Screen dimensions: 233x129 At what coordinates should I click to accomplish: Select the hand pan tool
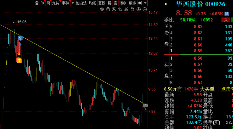pos(108,9)
